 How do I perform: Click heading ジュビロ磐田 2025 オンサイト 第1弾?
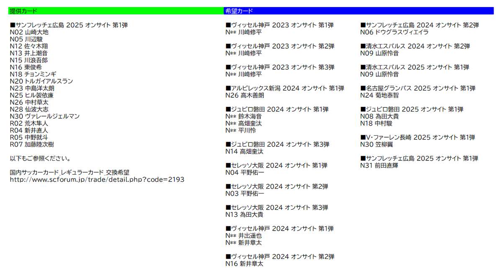coord(412,109)
